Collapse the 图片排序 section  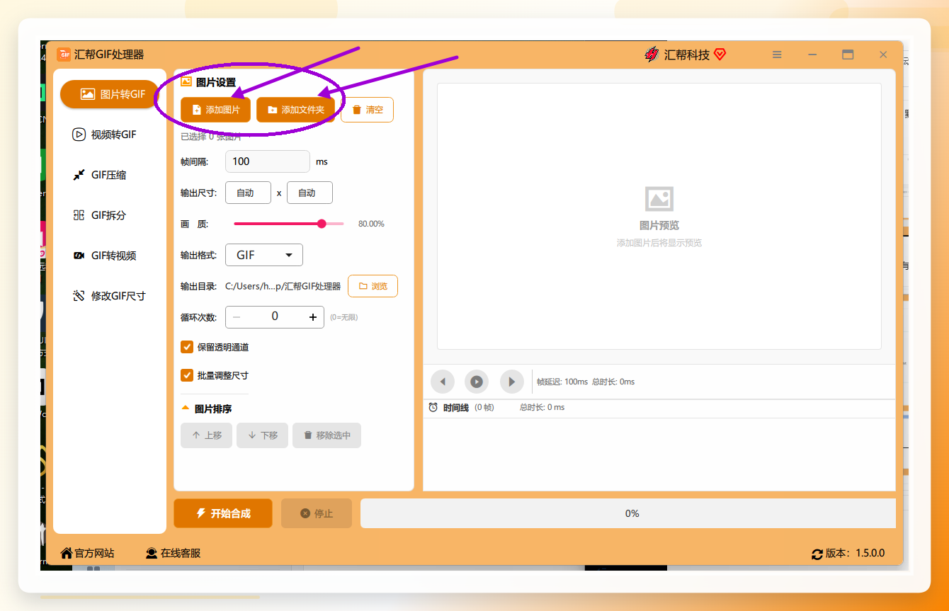[x=186, y=409]
